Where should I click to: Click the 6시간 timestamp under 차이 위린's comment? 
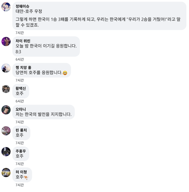point(20,59)
